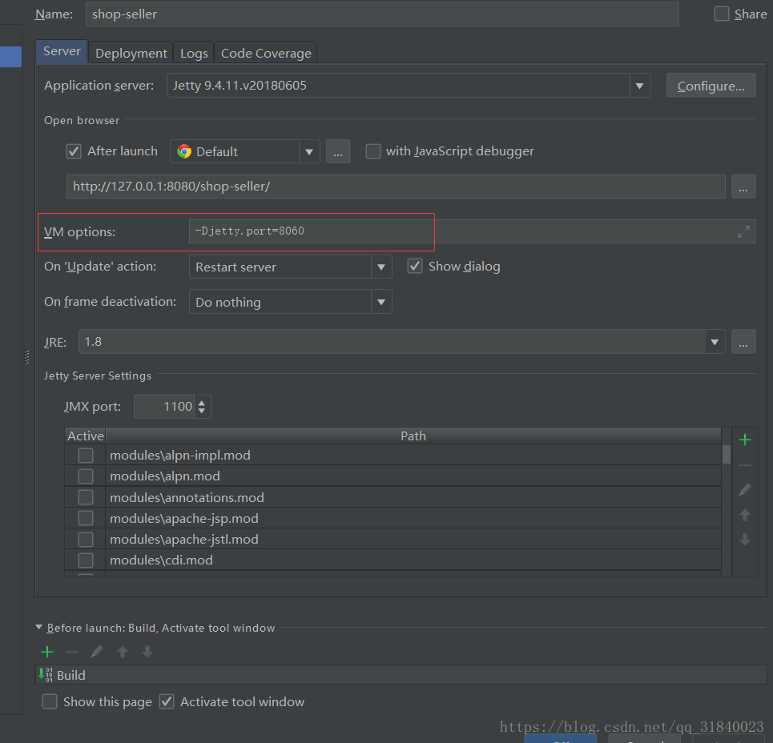This screenshot has width=773, height=743.
Task: Move Jetty module path down
Action: 745,540
